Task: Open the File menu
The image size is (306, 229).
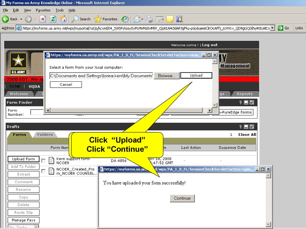Action: click(5, 10)
